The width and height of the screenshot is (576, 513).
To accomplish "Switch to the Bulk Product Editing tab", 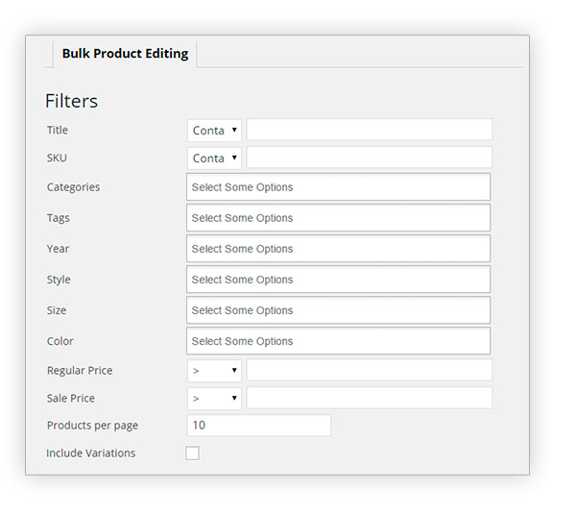I will 125,54.
